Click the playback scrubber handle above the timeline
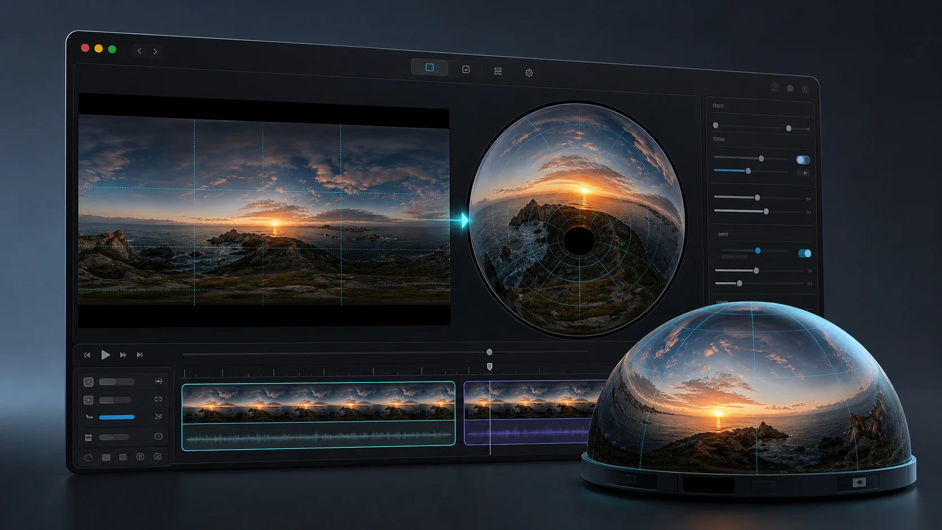 [x=490, y=352]
